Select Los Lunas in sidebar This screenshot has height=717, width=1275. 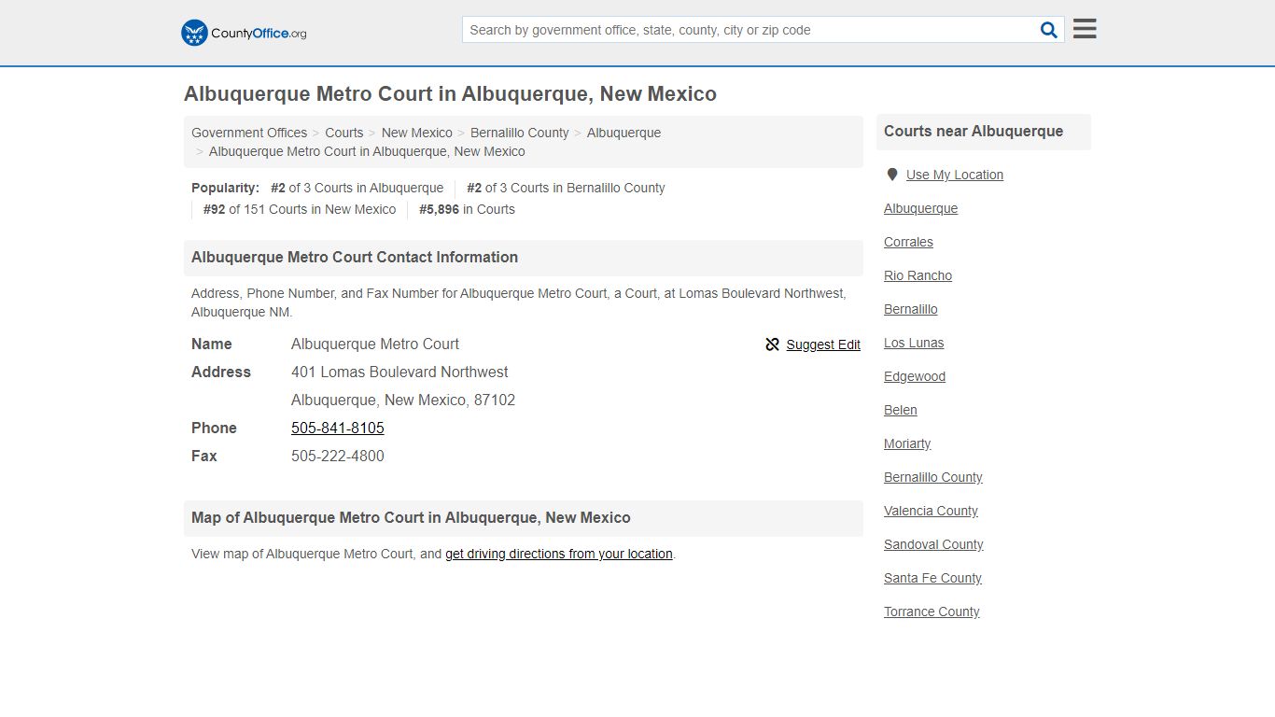pyautogui.click(x=914, y=343)
